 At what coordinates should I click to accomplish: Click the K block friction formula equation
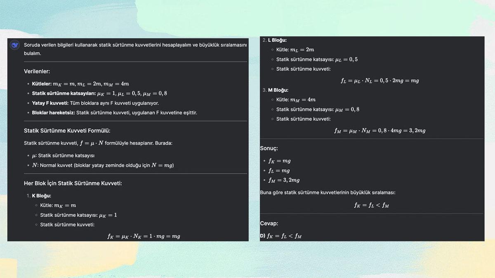[x=144, y=236]
